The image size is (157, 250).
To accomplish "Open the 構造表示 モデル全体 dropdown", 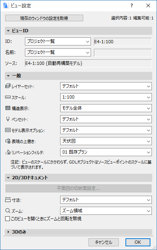I will click(106, 108).
